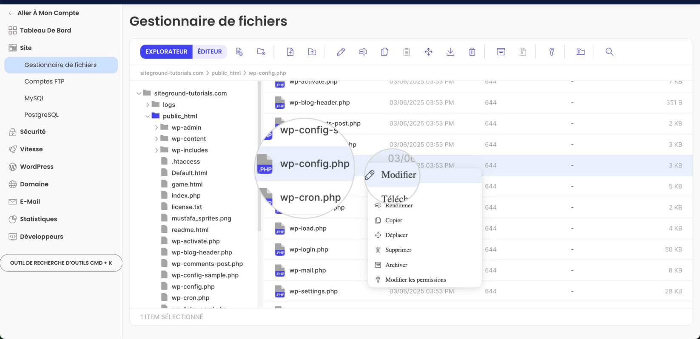Select .htaccess in the folder tree
Viewport: 700px width, 339px height.
click(x=186, y=161)
